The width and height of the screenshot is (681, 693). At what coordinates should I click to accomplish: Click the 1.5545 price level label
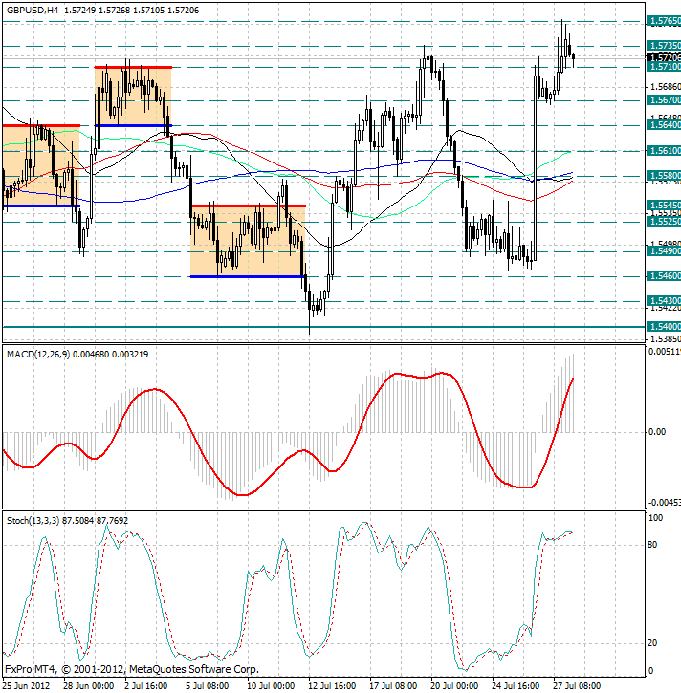tap(664, 206)
